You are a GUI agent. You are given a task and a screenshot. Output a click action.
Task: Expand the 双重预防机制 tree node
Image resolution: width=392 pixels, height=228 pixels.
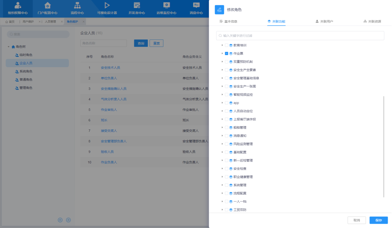[222, 62]
